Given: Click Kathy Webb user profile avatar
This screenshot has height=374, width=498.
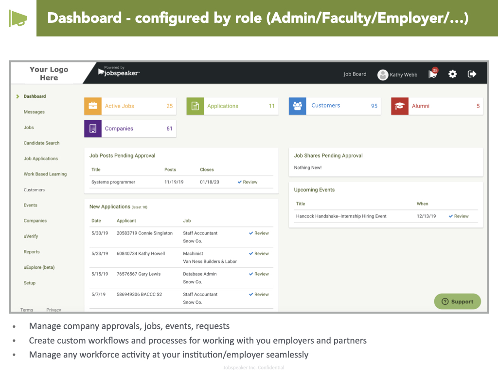Looking at the screenshot, I should click(383, 75).
